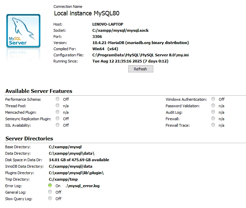Select host value LENOVO-LAPTOP
The image size is (246, 208).
click(108, 24)
